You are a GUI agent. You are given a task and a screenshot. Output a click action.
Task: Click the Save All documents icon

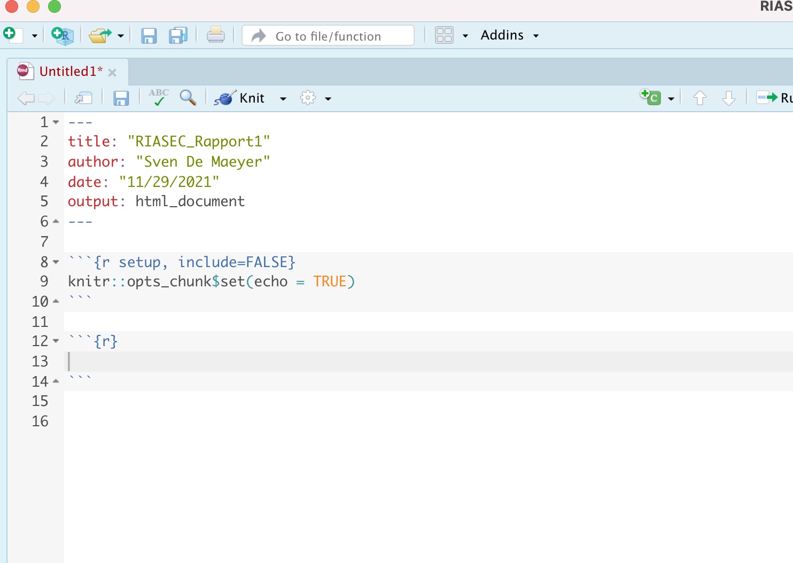coord(178,35)
